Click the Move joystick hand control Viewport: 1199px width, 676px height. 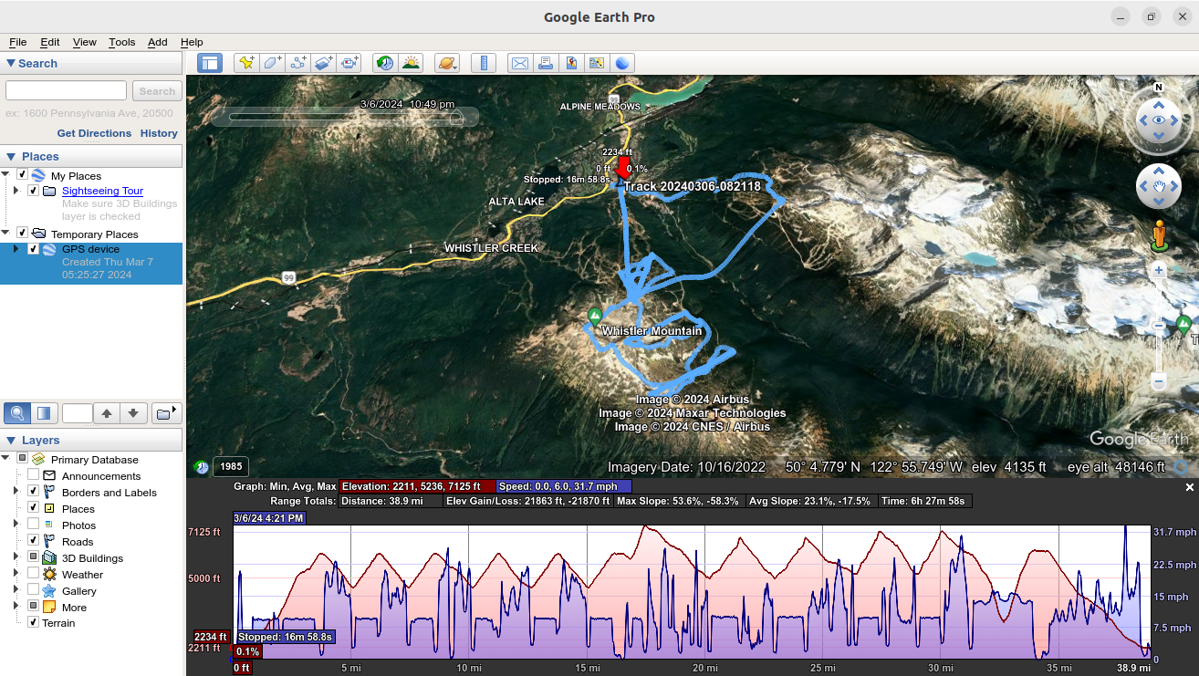[x=1159, y=187]
